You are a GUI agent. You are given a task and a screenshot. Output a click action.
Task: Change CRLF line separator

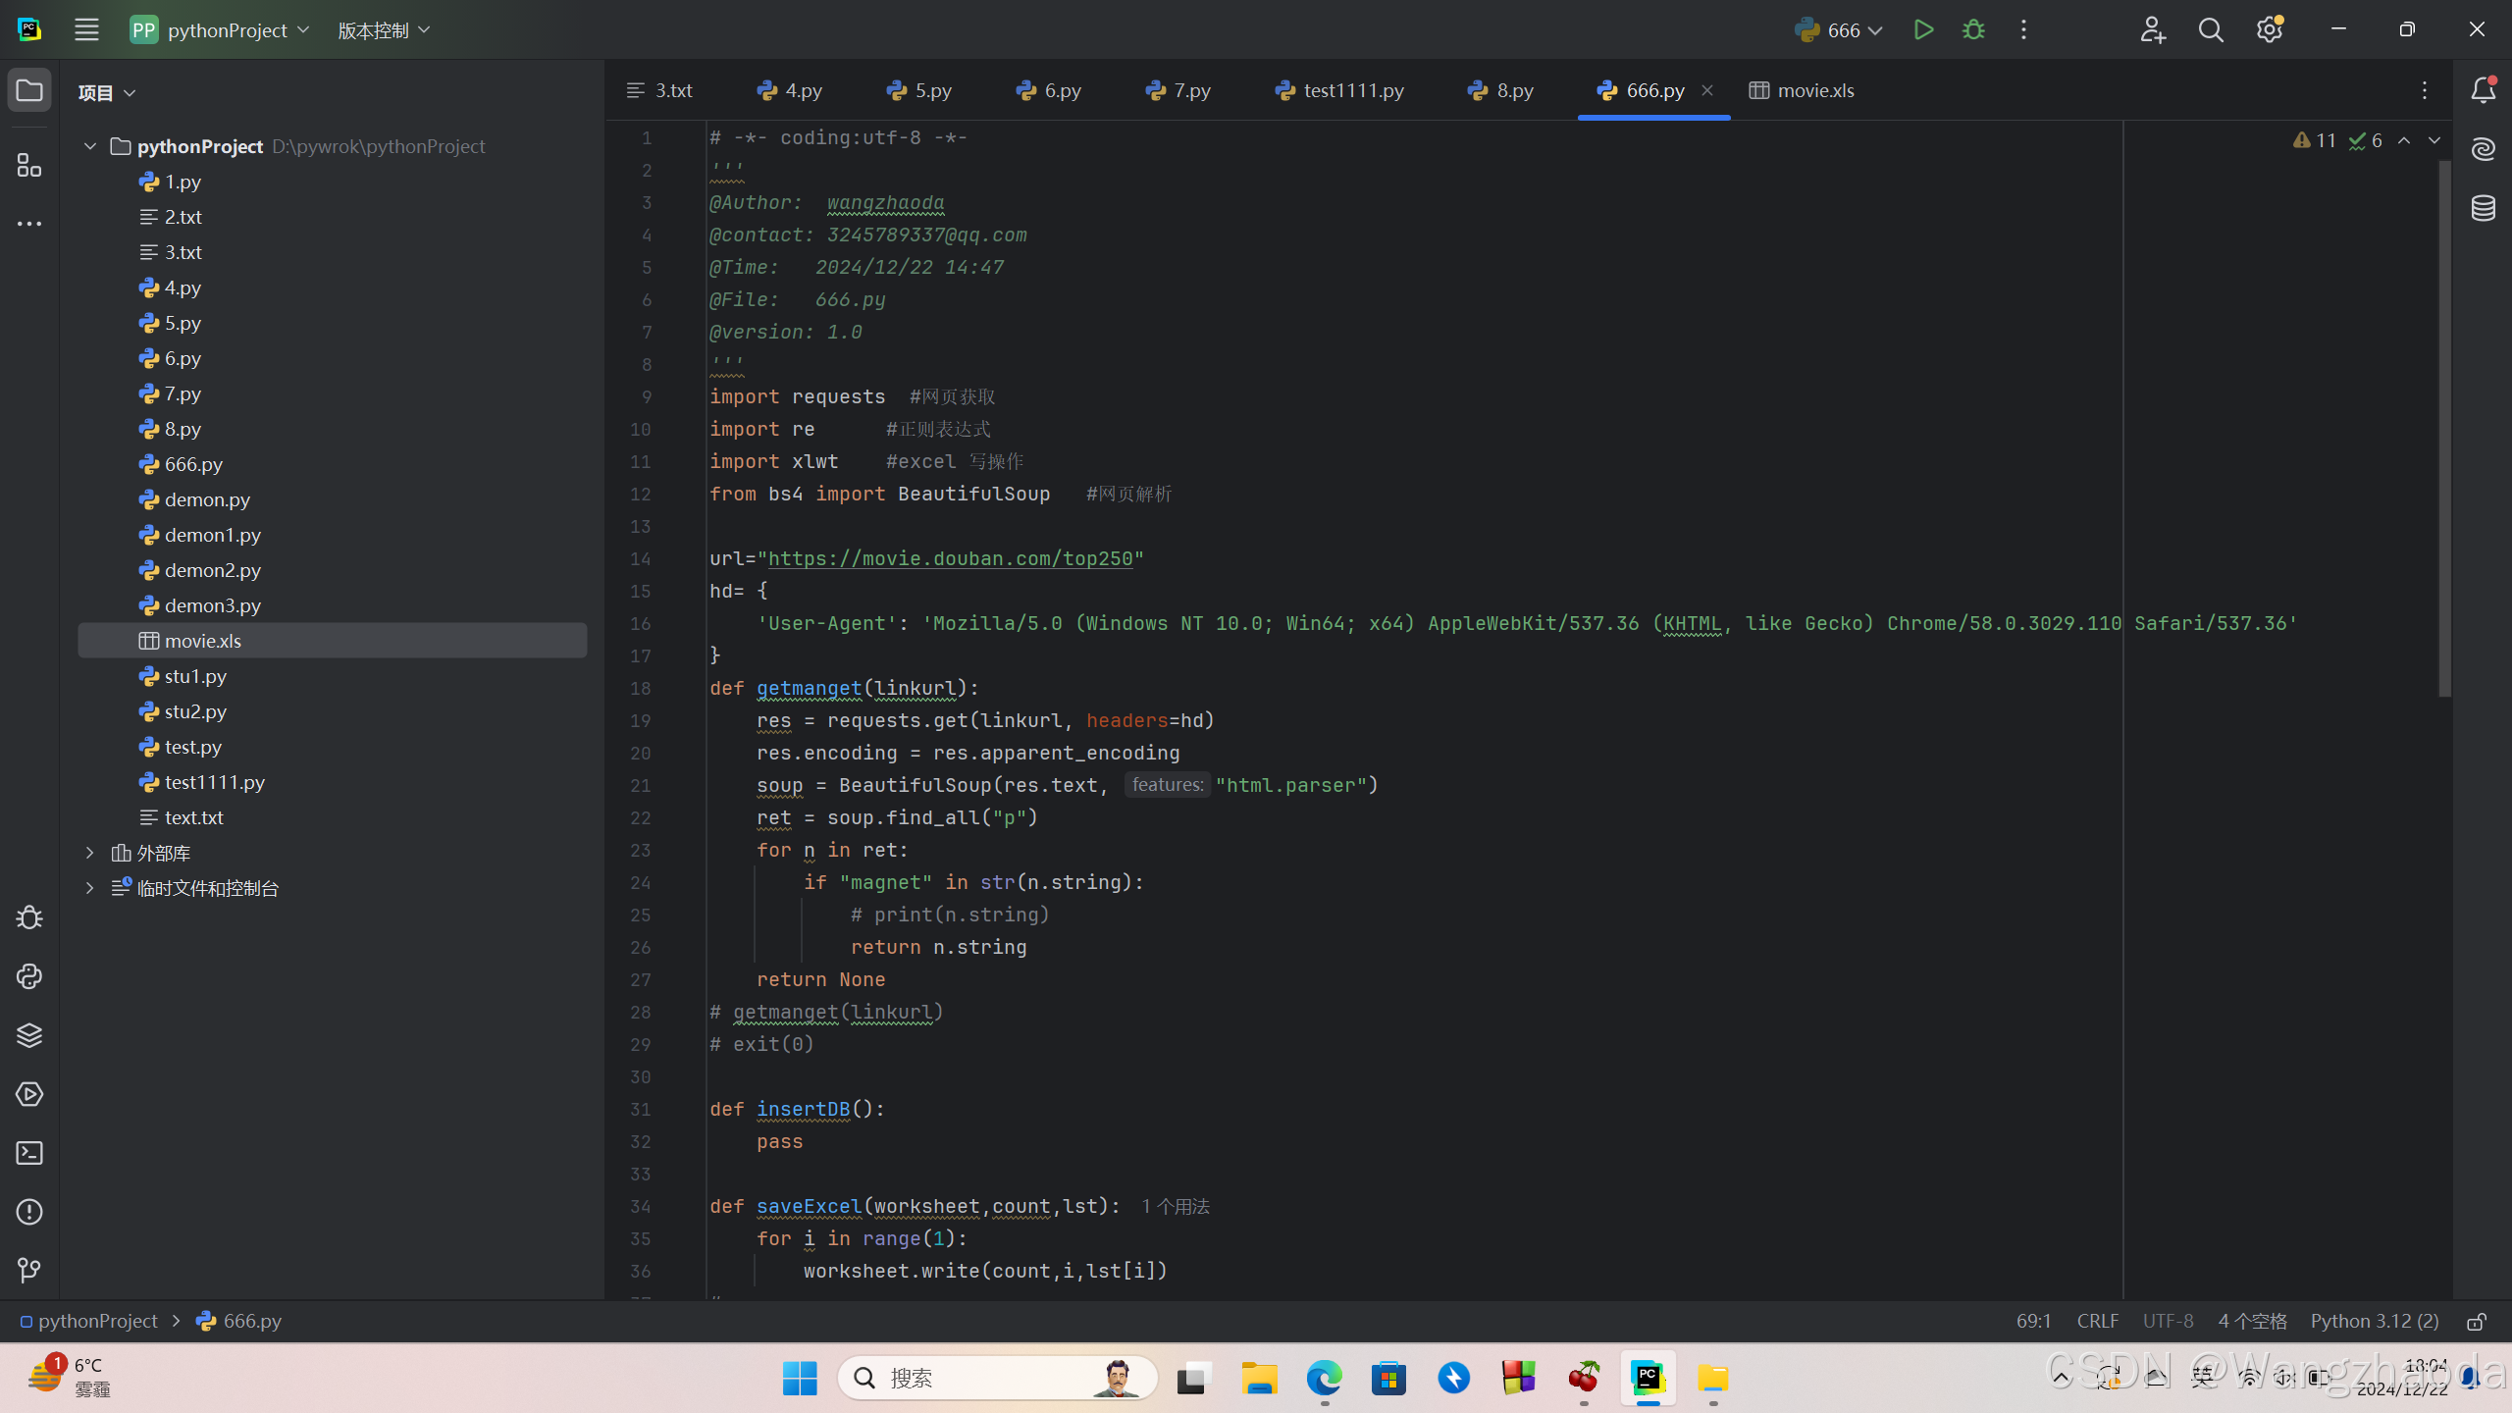[2098, 1321]
